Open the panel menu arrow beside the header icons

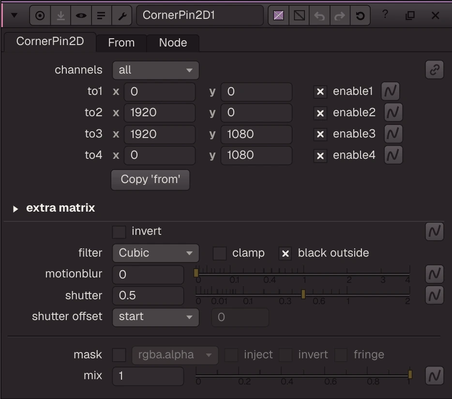[14, 15]
